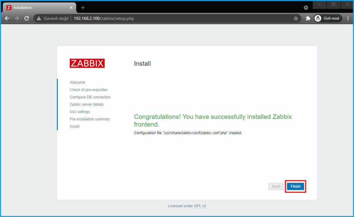354x217 pixels.
Task: Click the browser forward arrow
Action: pos(17,19)
